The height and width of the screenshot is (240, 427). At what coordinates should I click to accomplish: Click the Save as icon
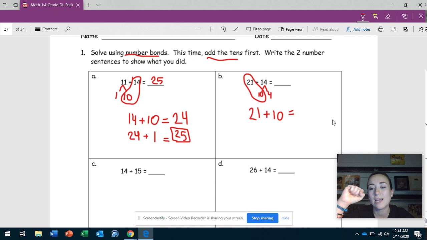(406, 29)
